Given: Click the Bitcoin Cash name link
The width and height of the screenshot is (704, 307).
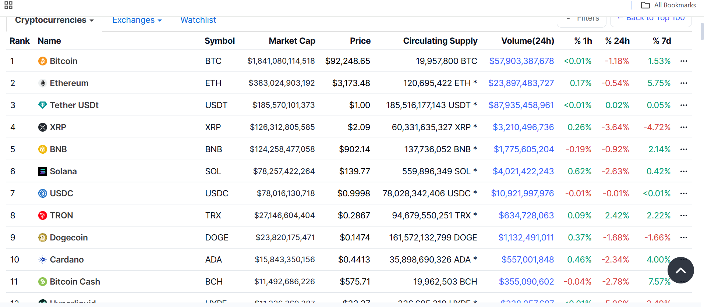Looking at the screenshot, I should pyautogui.click(x=75, y=282).
